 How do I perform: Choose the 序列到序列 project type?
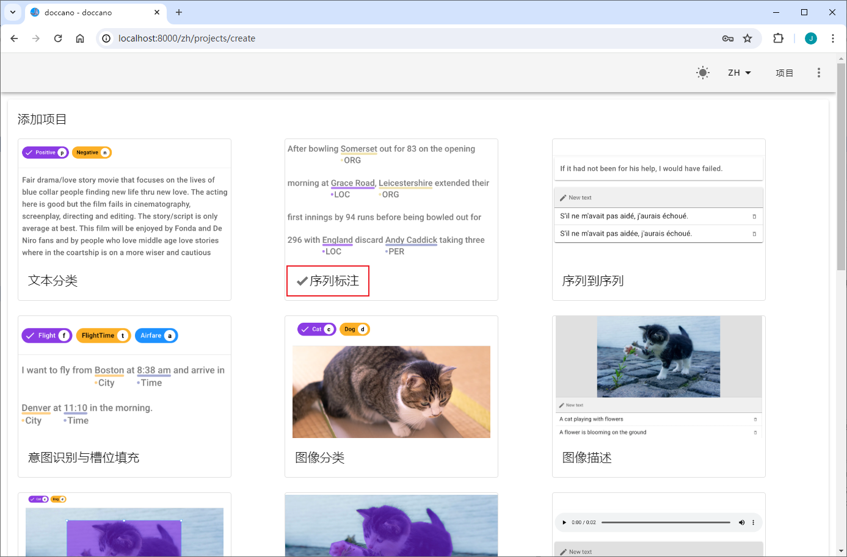click(592, 281)
